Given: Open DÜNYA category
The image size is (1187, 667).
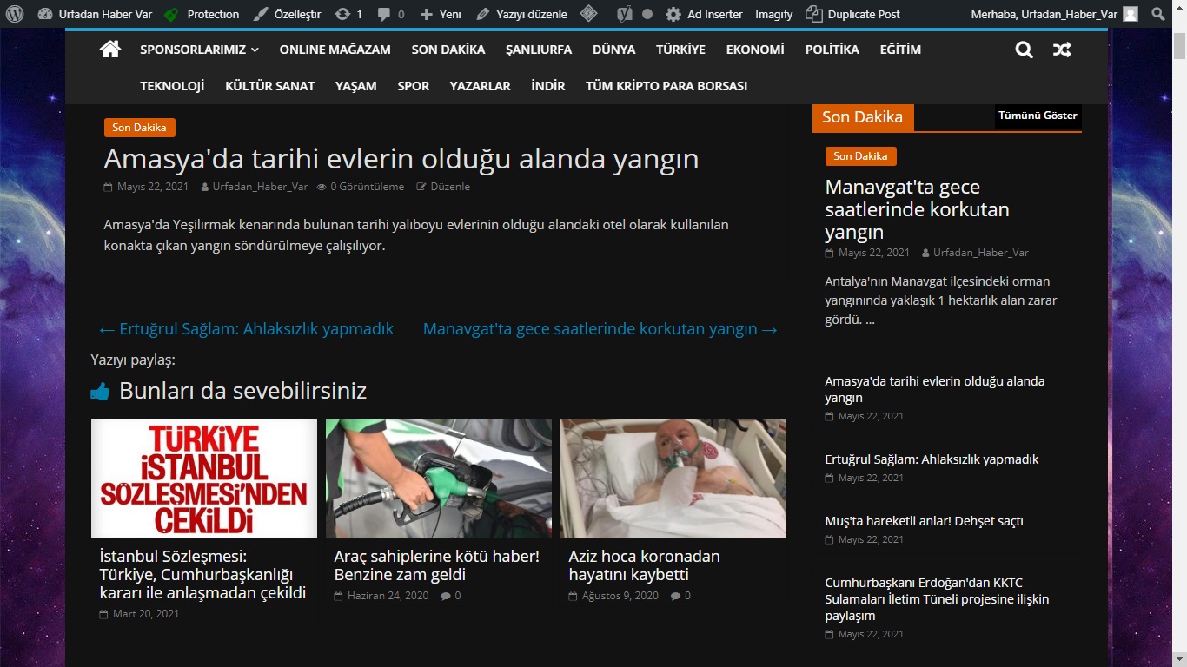Looking at the screenshot, I should 614,50.
